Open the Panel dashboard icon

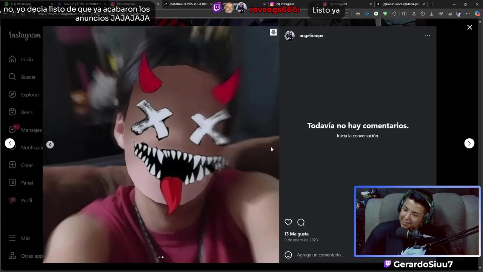pyautogui.click(x=12, y=182)
